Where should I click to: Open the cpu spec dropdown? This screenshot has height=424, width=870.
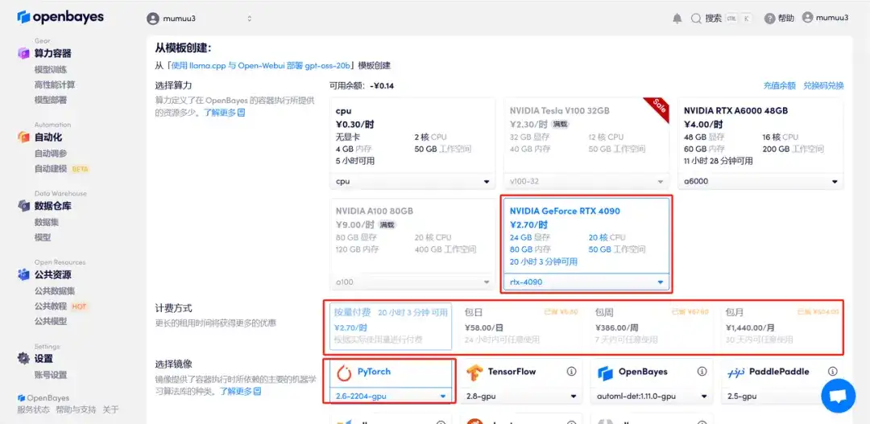412,181
